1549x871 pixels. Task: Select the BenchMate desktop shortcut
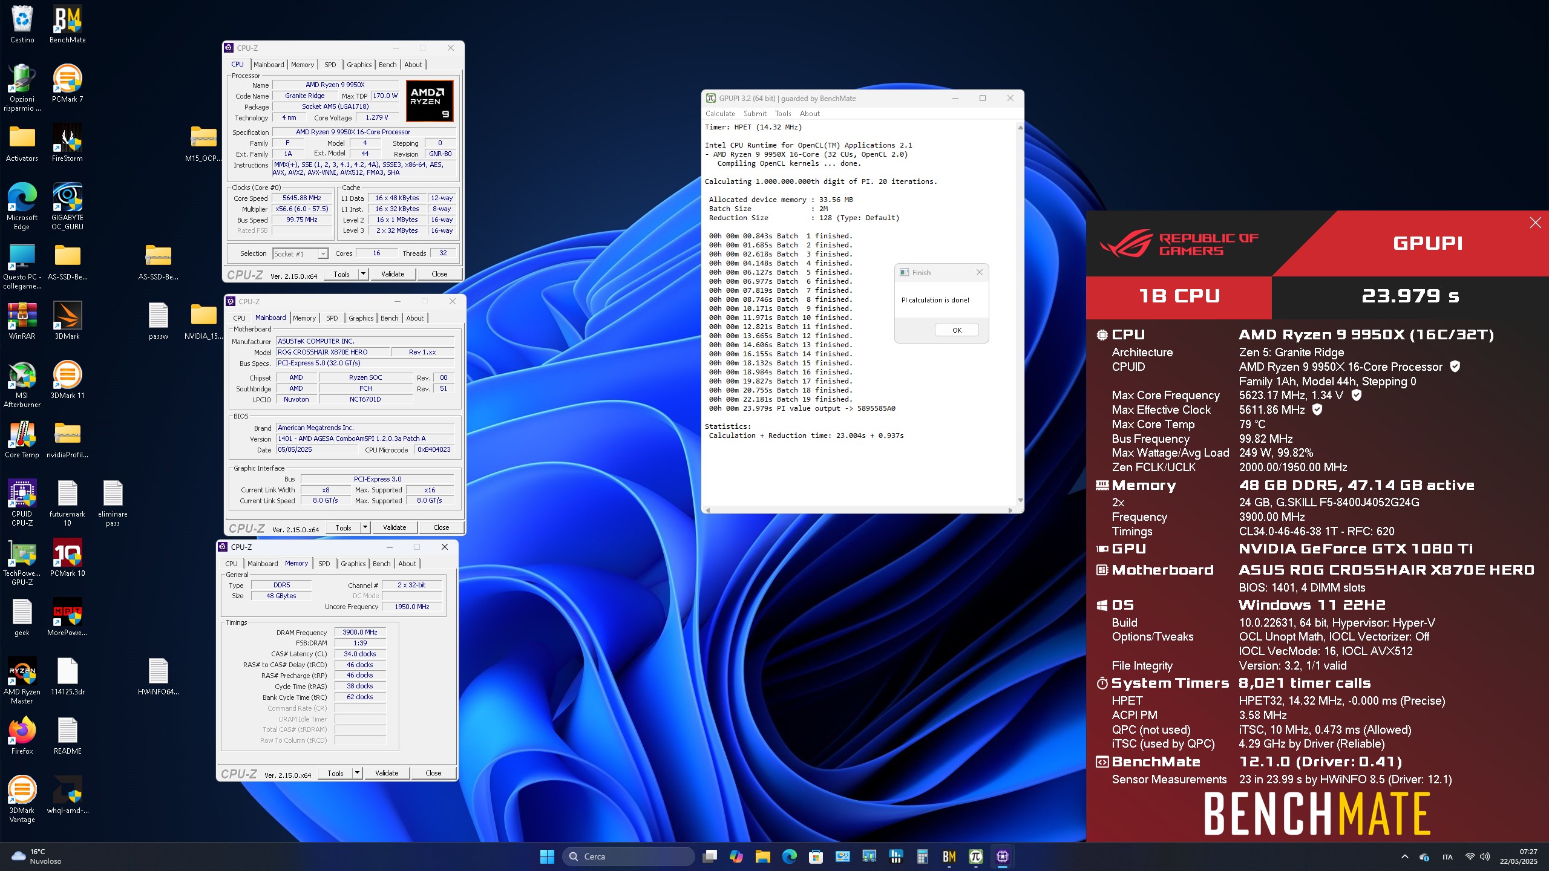pyautogui.click(x=67, y=24)
